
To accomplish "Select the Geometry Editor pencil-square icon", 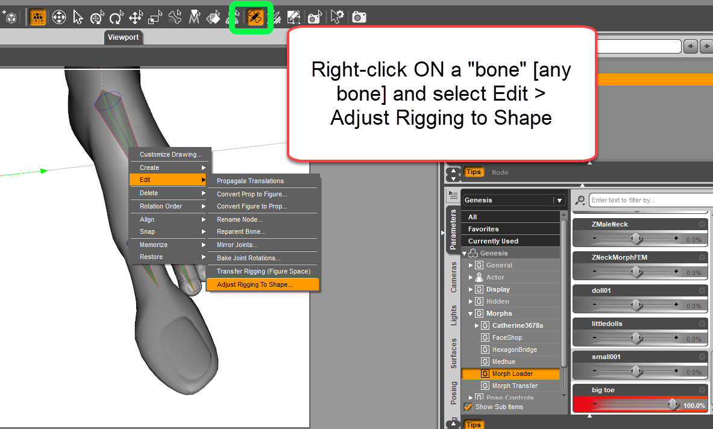I will [x=294, y=17].
